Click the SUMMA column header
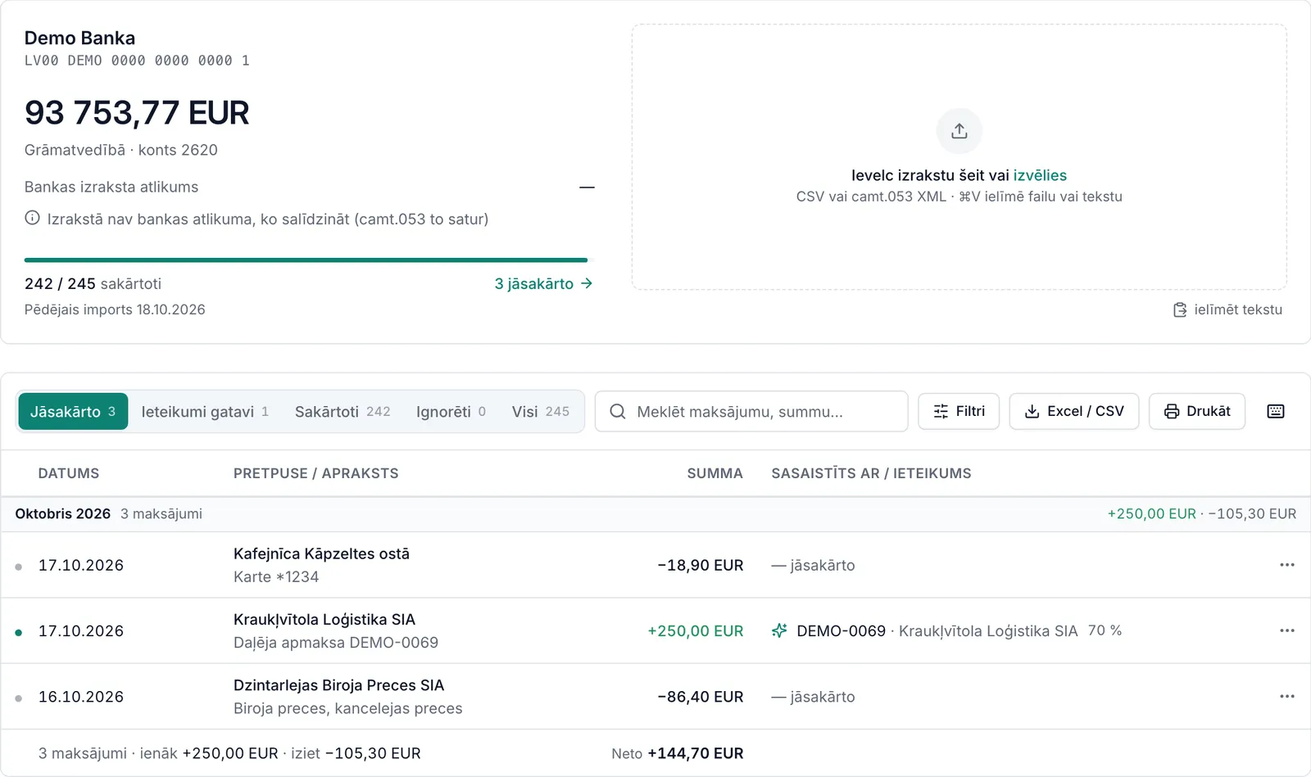This screenshot has height=777, width=1311. tap(714, 473)
